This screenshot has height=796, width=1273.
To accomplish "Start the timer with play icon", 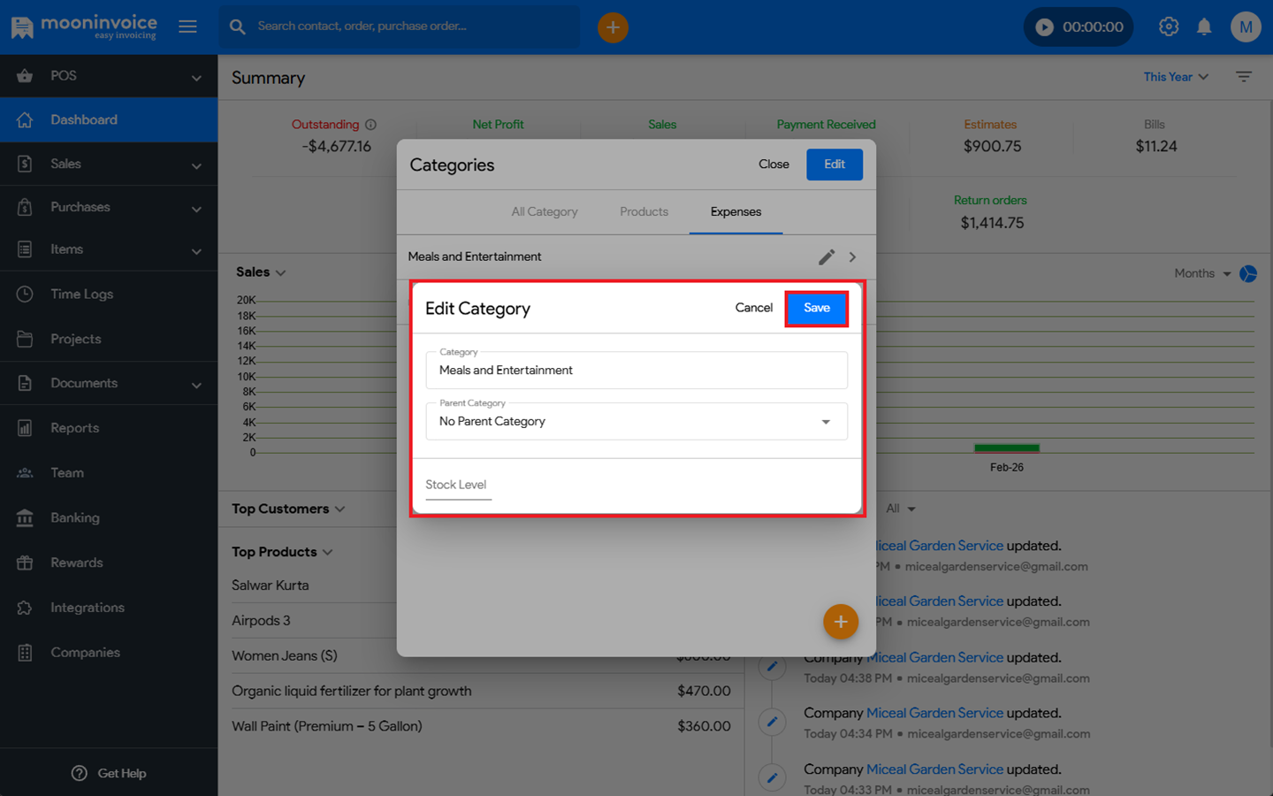I will [1044, 27].
